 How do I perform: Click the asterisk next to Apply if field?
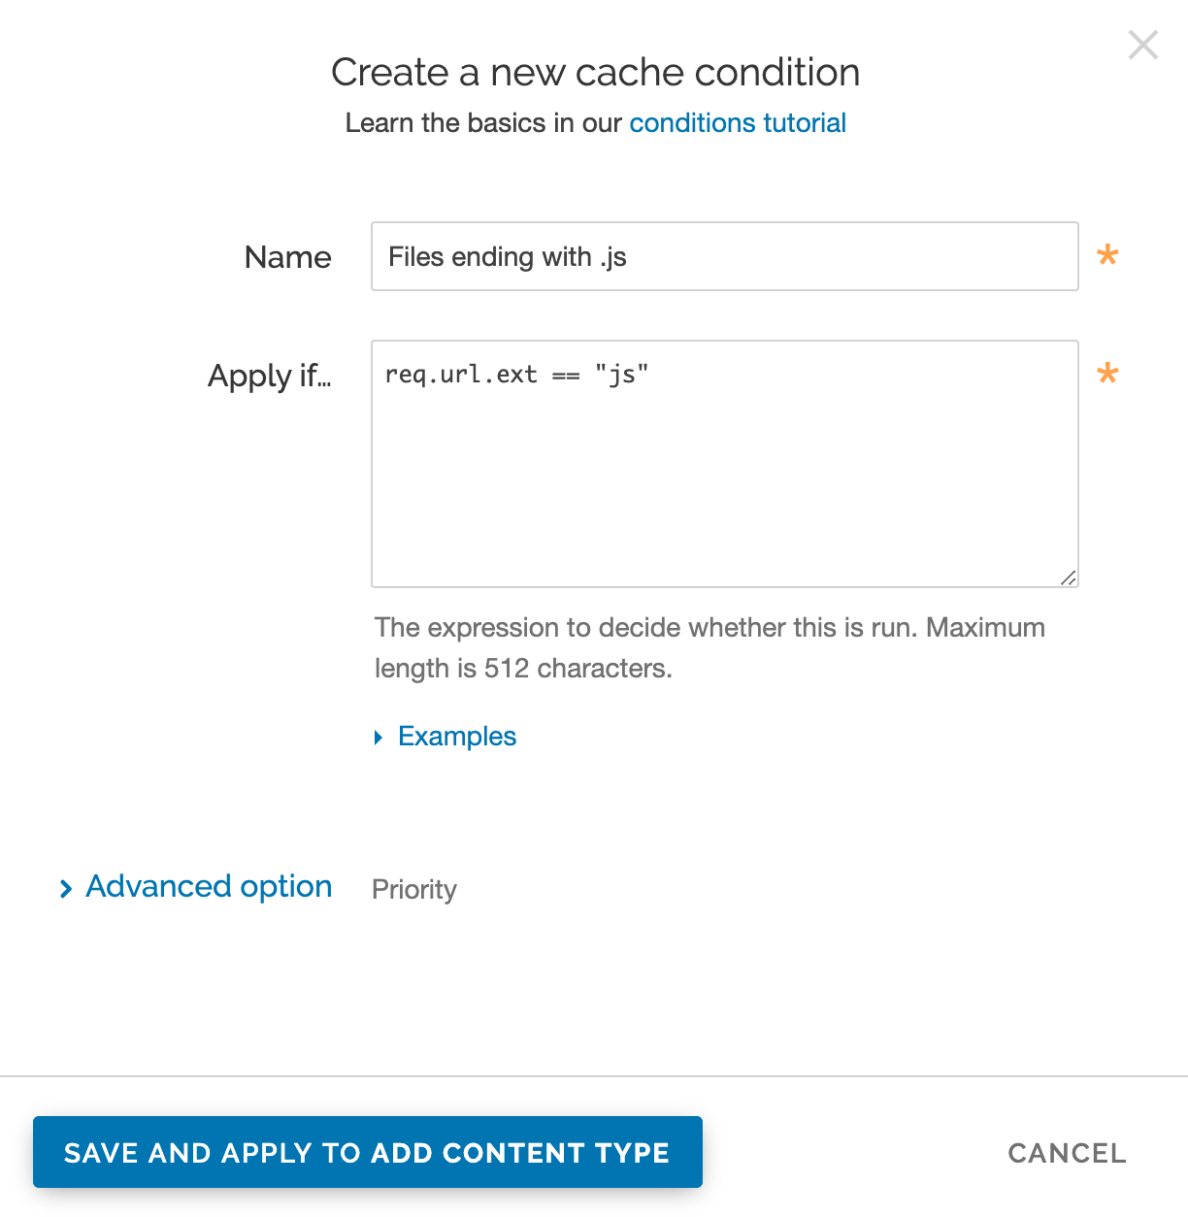[x=1107, y=375]
